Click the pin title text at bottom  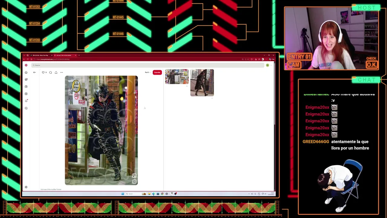51,189
